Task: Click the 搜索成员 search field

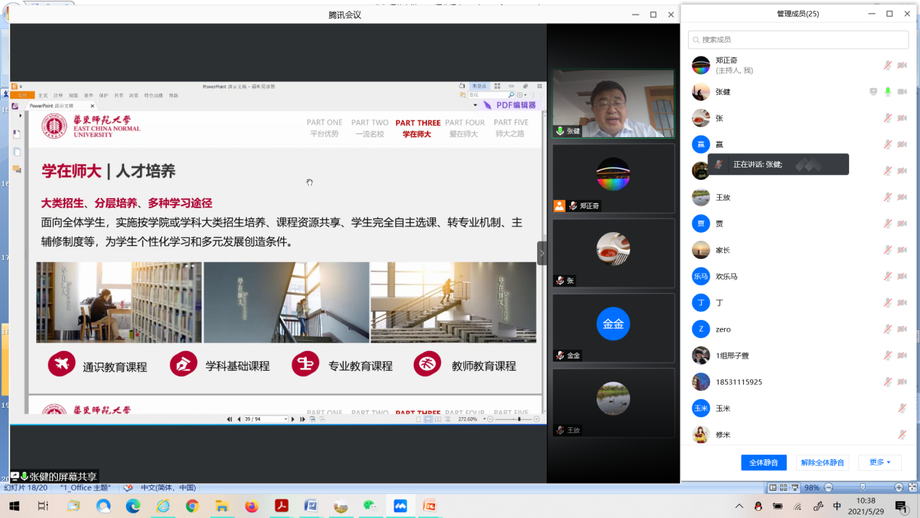Action: (798, 40)
